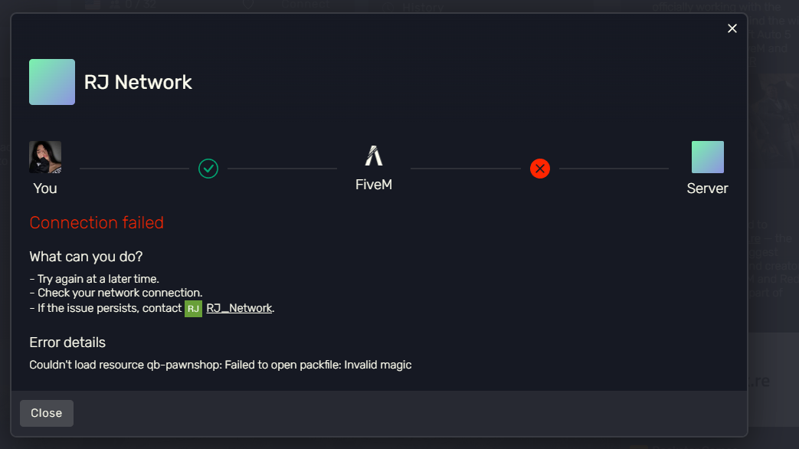Viewport: 799px width, 449px height.
Task: Click your player avatar above 'You'
Action: (x=45, y=157)
